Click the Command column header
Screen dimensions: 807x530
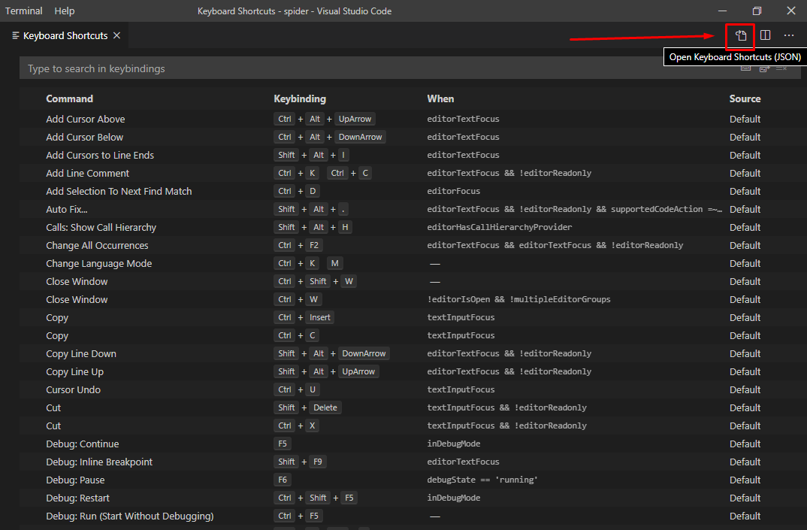[x=69, y=98]
